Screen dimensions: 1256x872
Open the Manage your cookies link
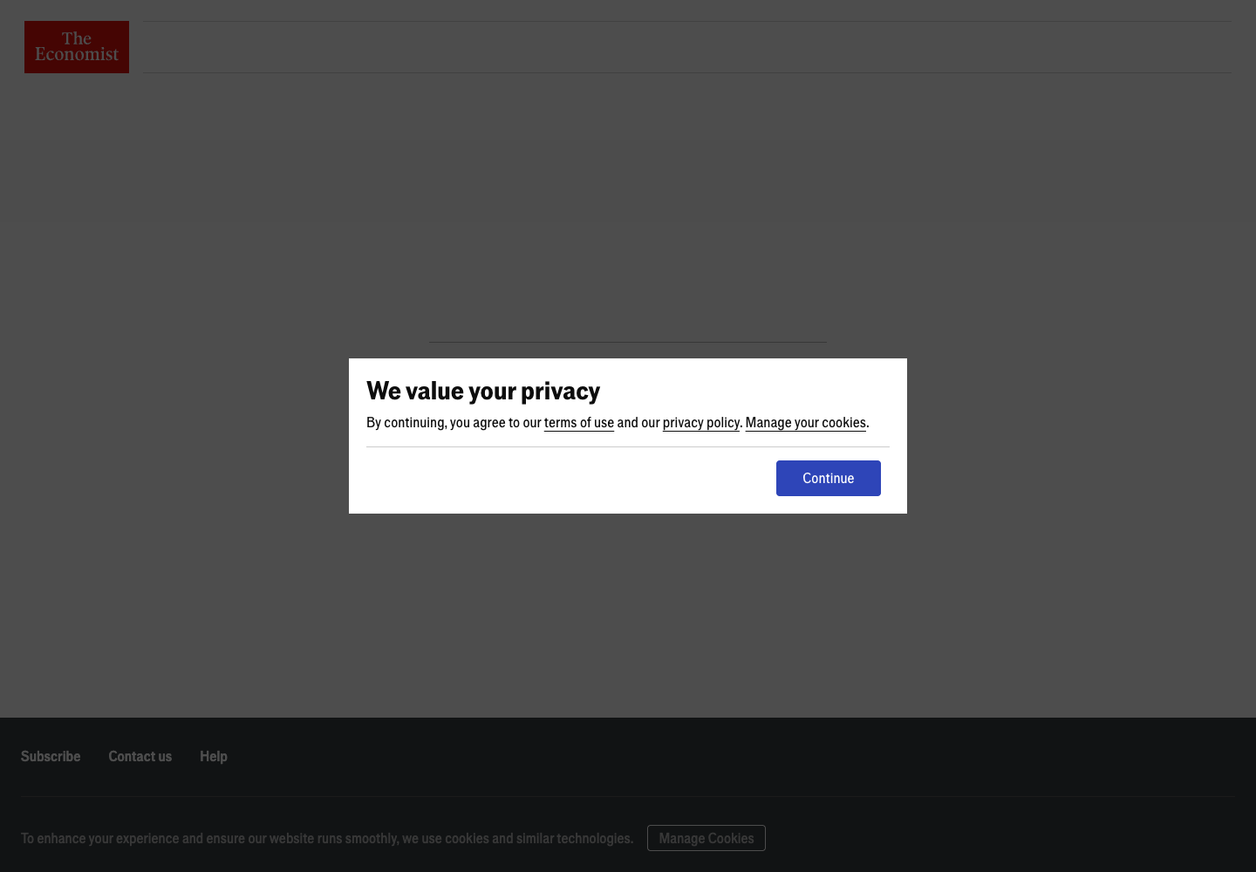(x=806, y=422)
